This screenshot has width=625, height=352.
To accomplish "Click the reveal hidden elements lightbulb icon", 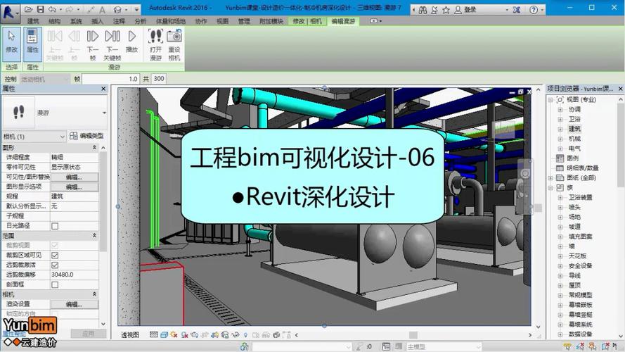I will pos(245,335).
